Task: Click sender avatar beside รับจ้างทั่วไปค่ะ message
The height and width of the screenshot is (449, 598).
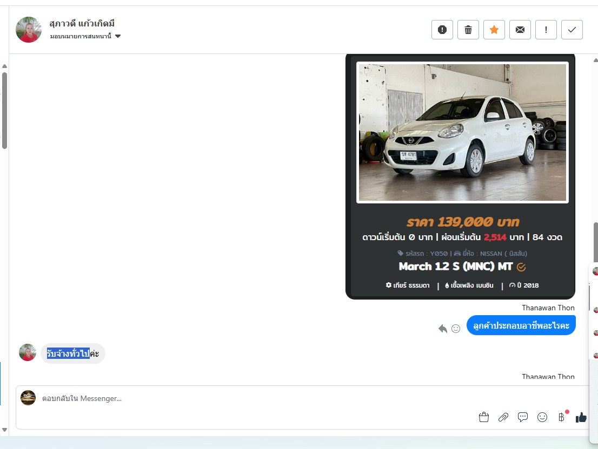Action: 28,352
